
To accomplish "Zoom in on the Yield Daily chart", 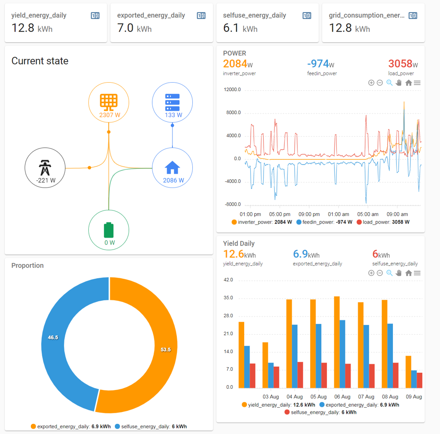I will [x=371, y=273].
